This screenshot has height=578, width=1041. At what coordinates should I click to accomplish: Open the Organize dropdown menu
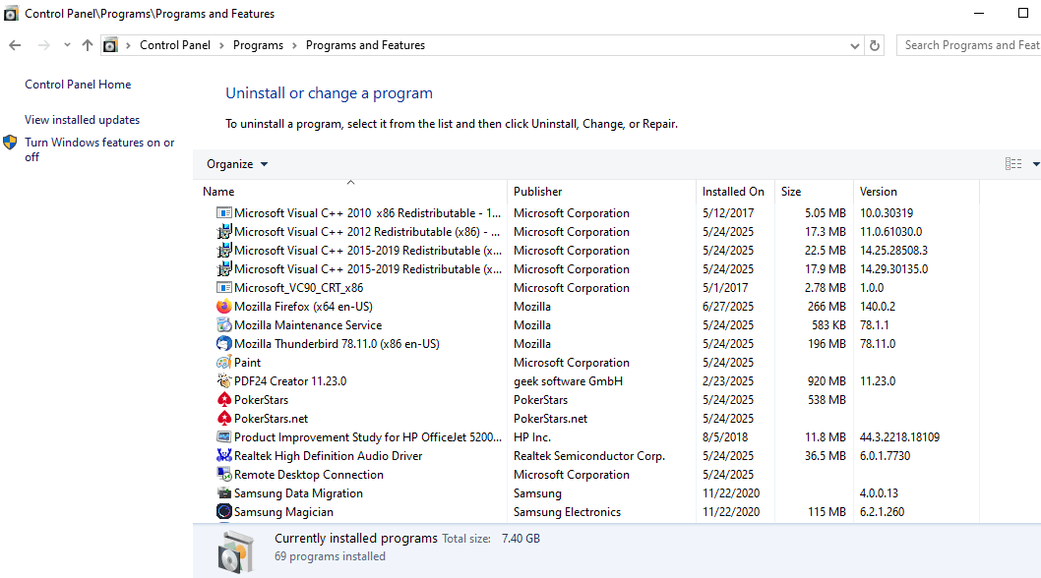click(x=237, y=164)
